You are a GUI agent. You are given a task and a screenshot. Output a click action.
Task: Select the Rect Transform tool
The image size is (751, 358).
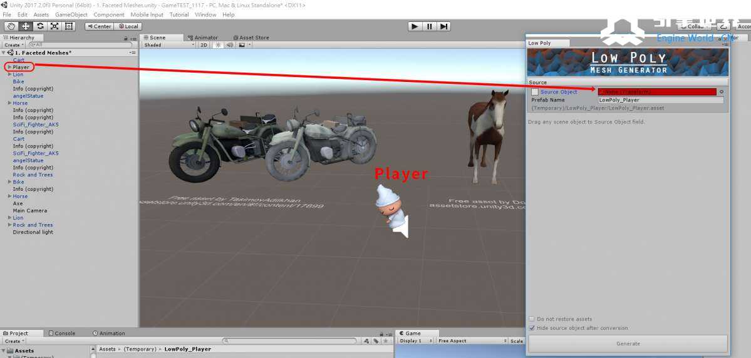pos(69,26)
